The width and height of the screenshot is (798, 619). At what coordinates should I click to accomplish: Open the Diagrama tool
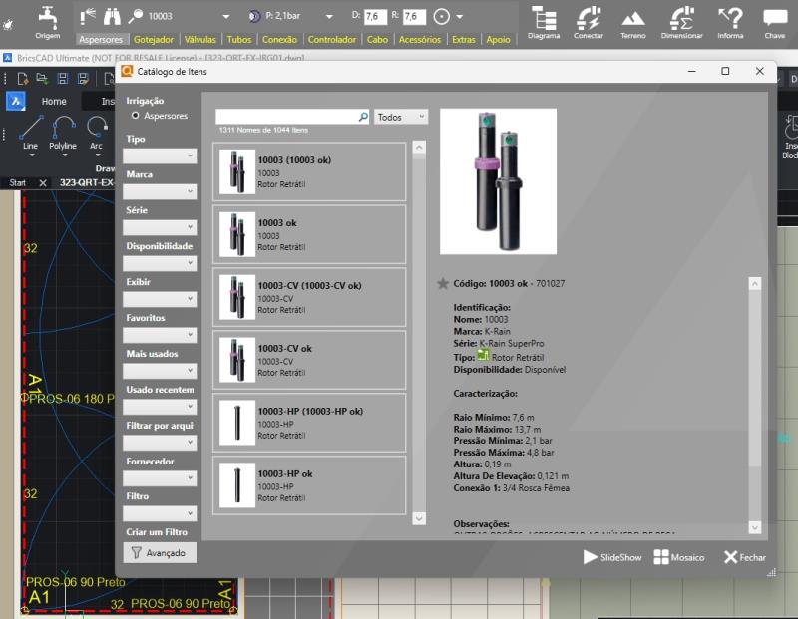coord(544,18)
